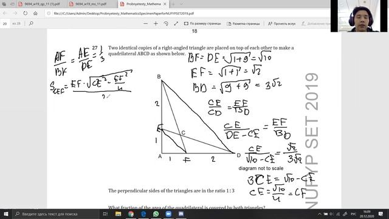Open the network tray icon
389x219 pixels.
click(x=338, y=214)
